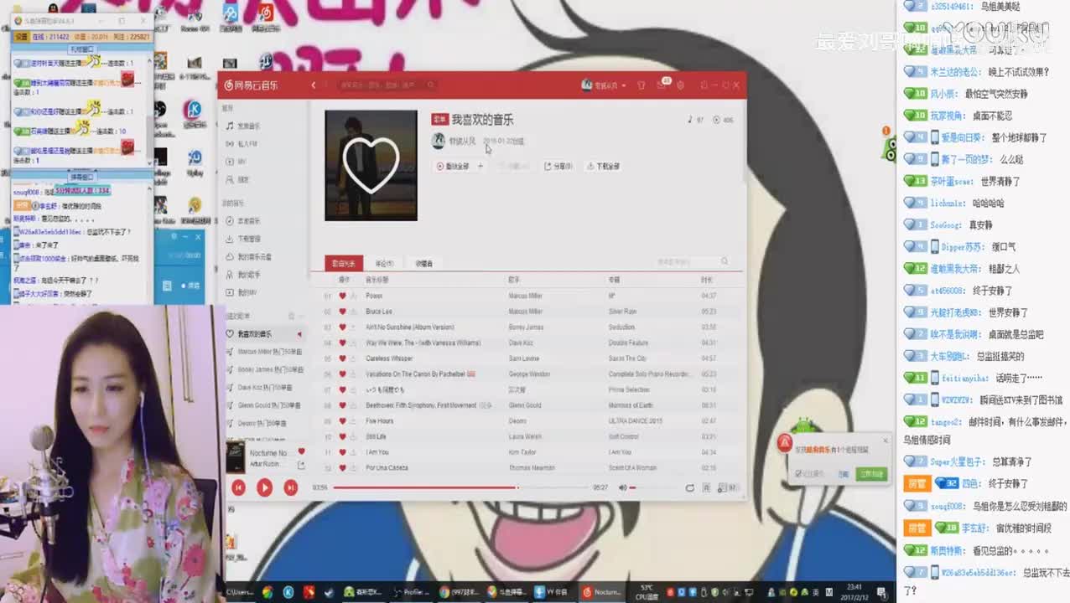Toggle the checkbox in the popup notification

(798, 474)
